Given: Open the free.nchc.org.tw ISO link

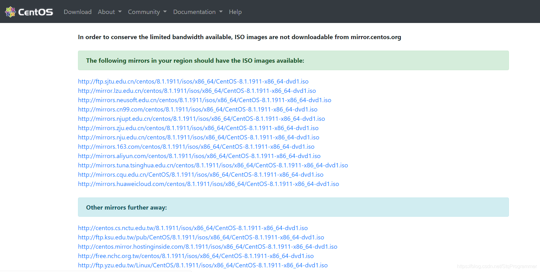Looking at the screenshot, I should pos(196,256).
